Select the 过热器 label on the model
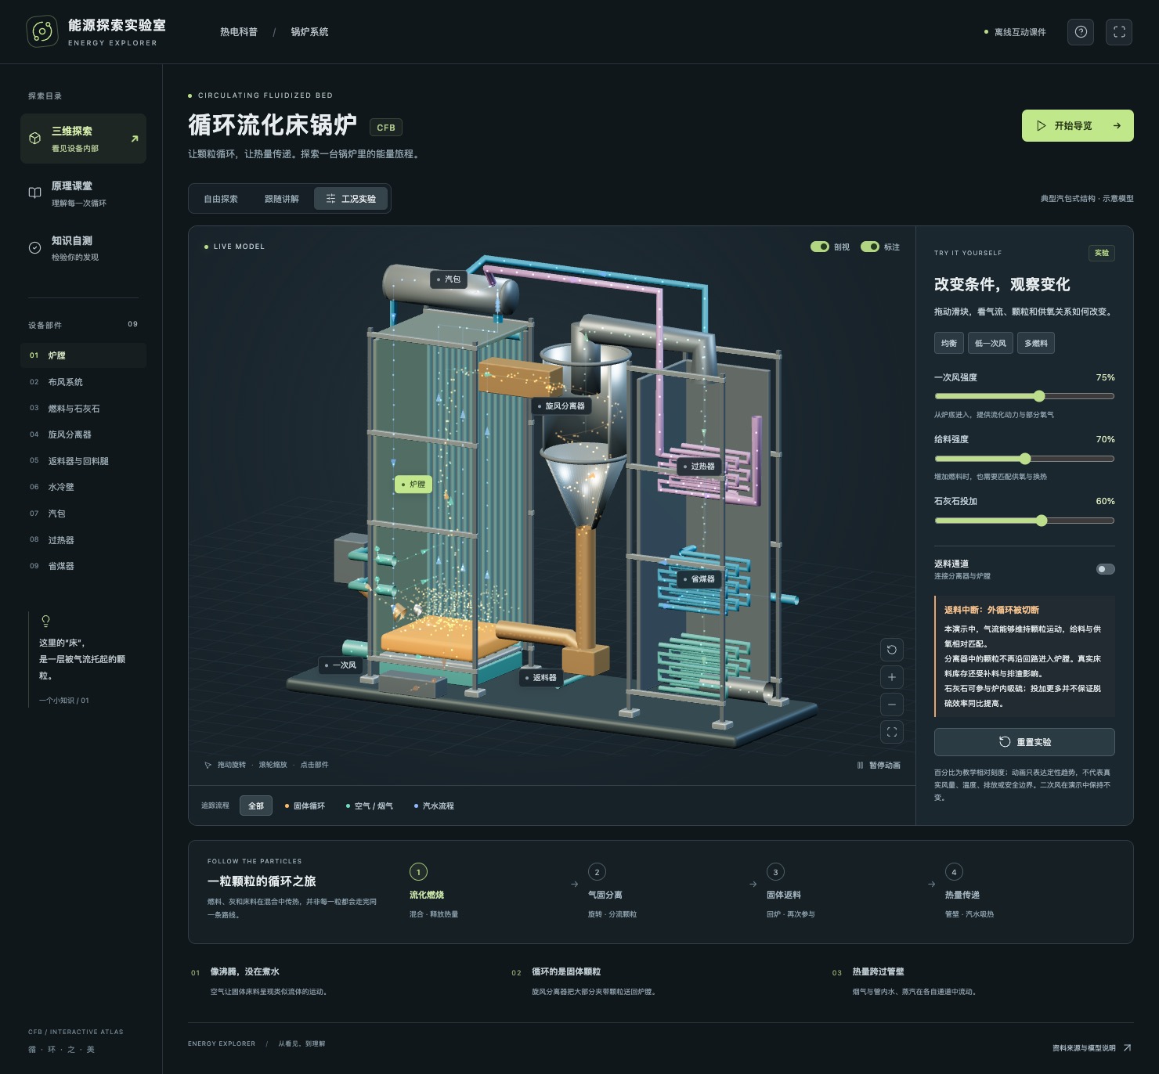 tap(699, 467)
